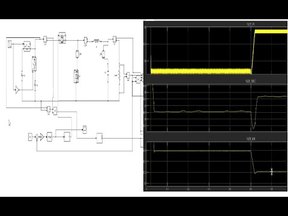Screen dimensions: 288x216
Task: Click the Sum junction in the controller loop
Action: (x=37, y=137)
